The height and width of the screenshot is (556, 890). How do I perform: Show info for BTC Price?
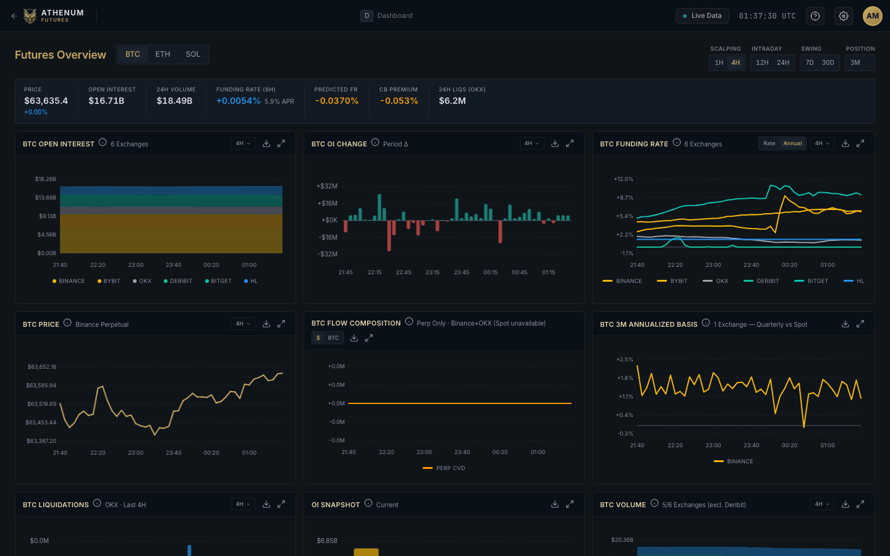pos(67,323)
